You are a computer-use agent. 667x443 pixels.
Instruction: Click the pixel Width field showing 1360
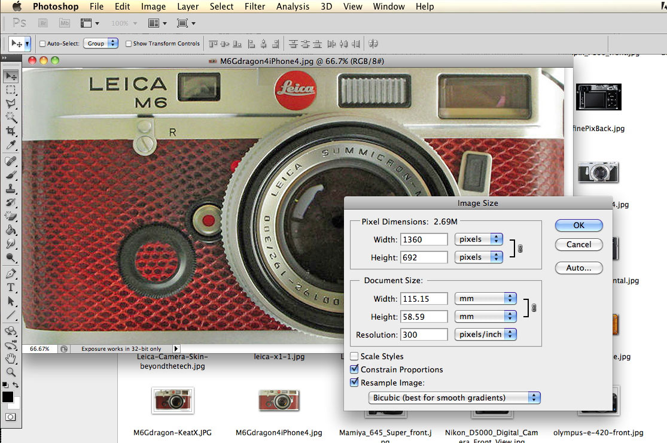[424, 239]
